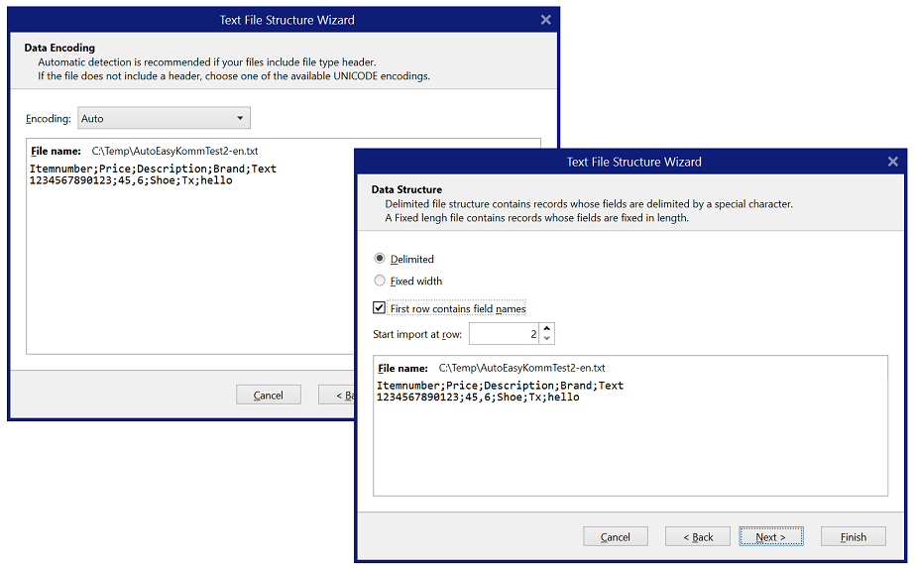The image size is (915, 569).
Task: Close the Data Encoding wizard window behind
Action: point(546,20)
